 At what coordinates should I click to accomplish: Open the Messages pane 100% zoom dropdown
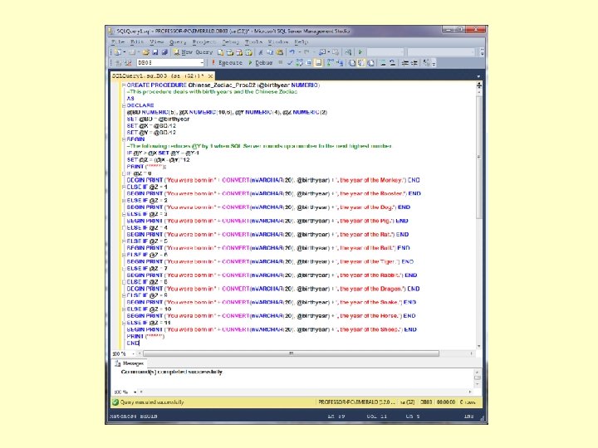[135, 392]
